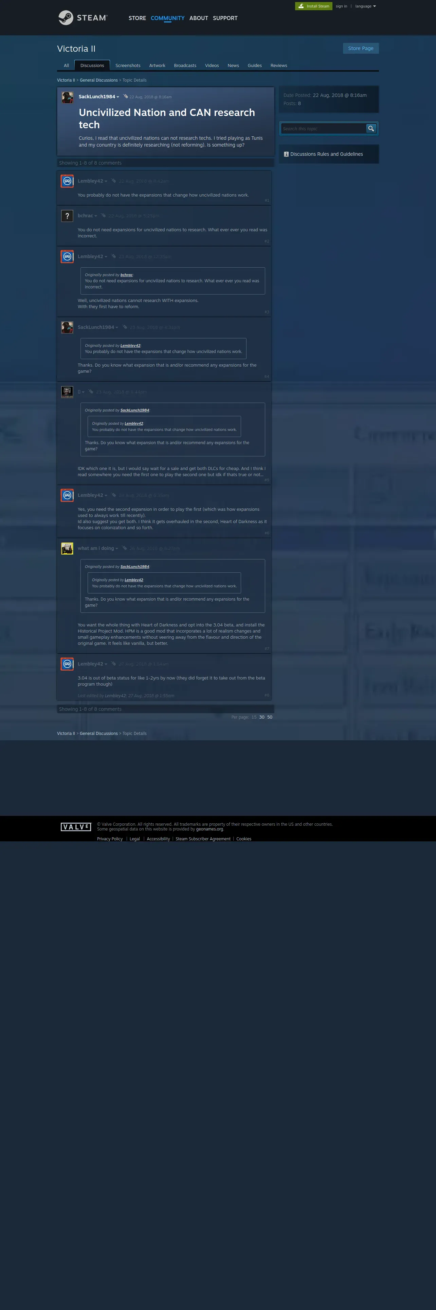Click the badge icon on comment #6

(114, 495)
